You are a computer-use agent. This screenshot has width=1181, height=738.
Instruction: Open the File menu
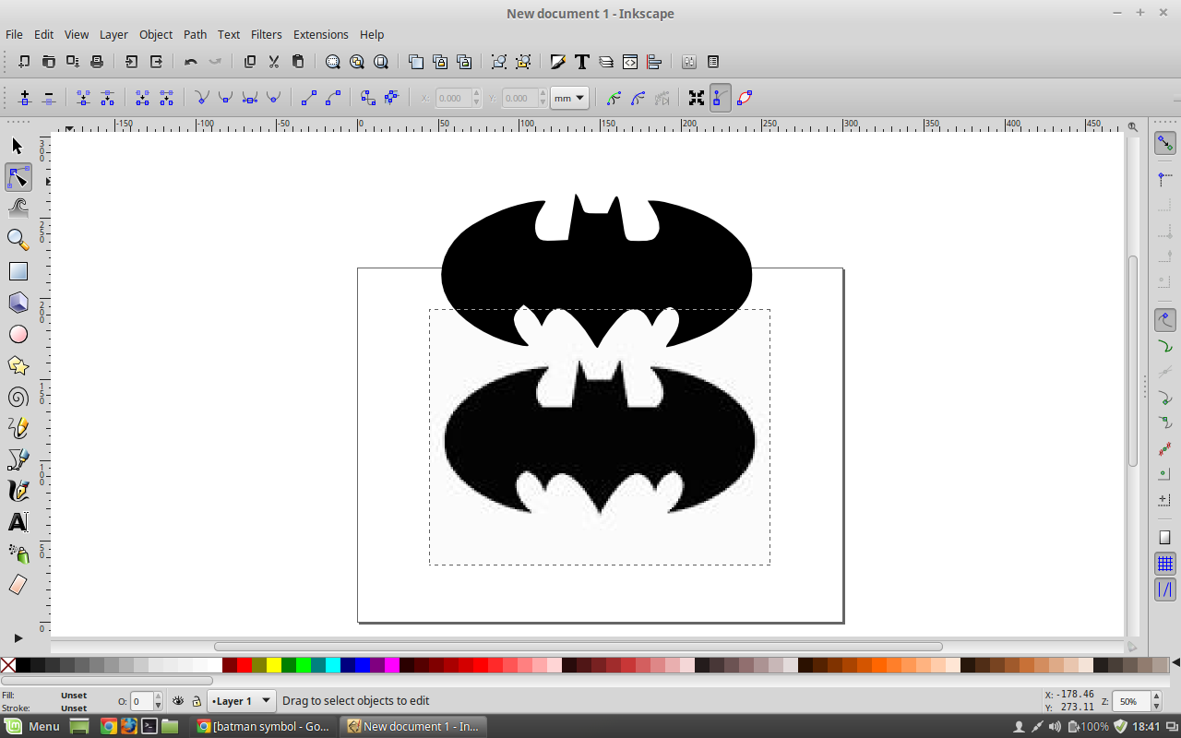coord(14,34)
